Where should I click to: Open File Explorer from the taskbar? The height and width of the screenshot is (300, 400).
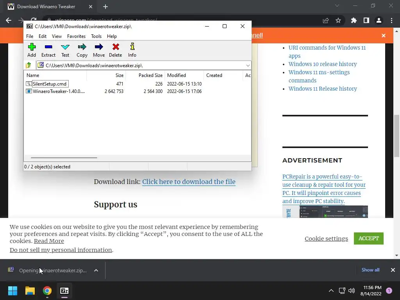coord(30,291)
